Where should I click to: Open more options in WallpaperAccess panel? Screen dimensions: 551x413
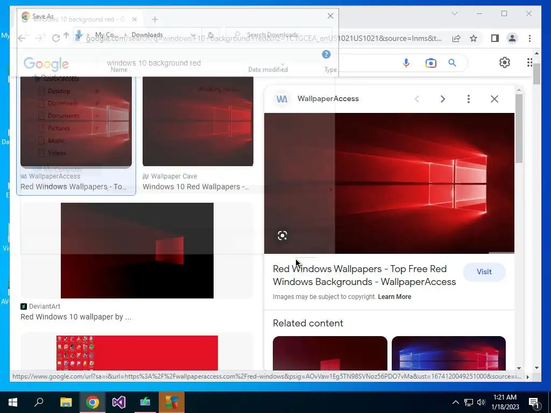[469, 99]
